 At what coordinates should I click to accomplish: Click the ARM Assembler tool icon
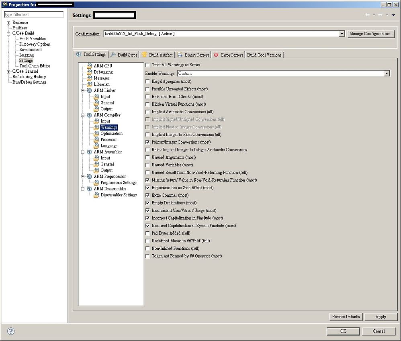point(90,152)
